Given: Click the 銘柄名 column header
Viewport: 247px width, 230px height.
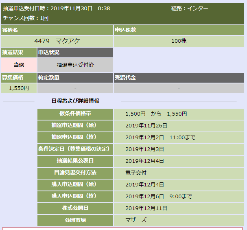Looking at the screenshot, I should (57, 30).
